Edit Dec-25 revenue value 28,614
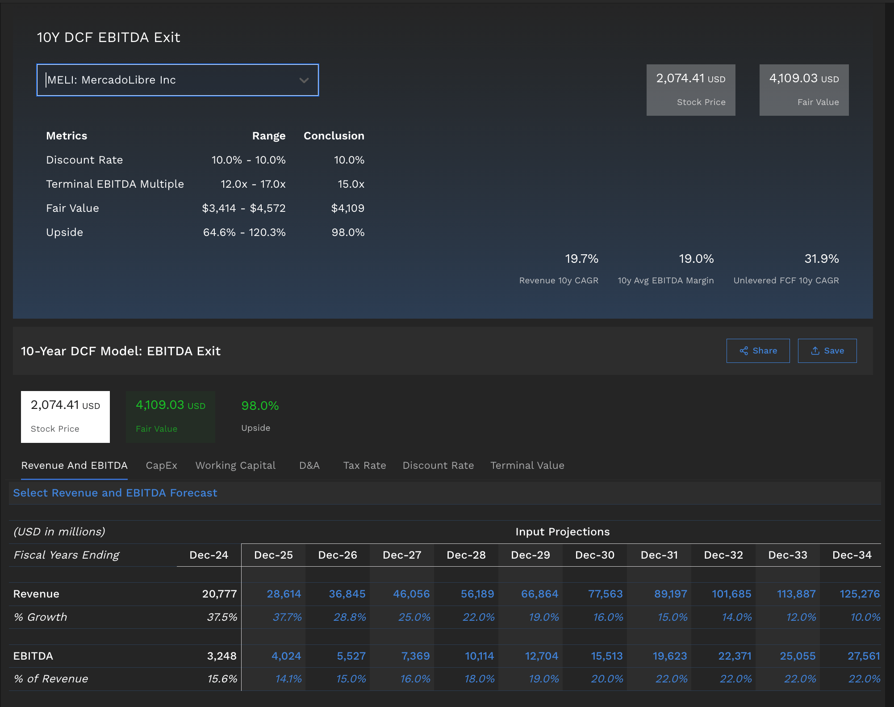Image resolution: width=894 pixels, height=707 pixels. tap(284, 594)
